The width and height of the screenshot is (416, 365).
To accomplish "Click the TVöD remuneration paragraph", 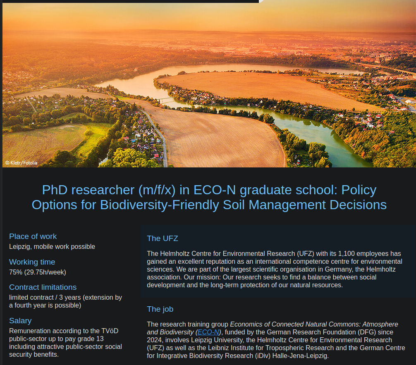I will (65, 343).
